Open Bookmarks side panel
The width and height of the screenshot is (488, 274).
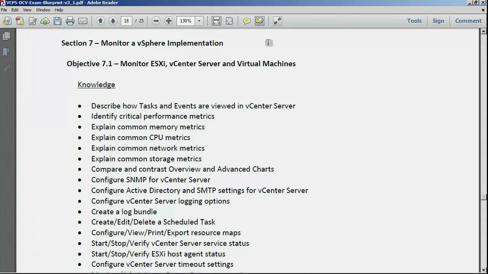tap(6, 53)
